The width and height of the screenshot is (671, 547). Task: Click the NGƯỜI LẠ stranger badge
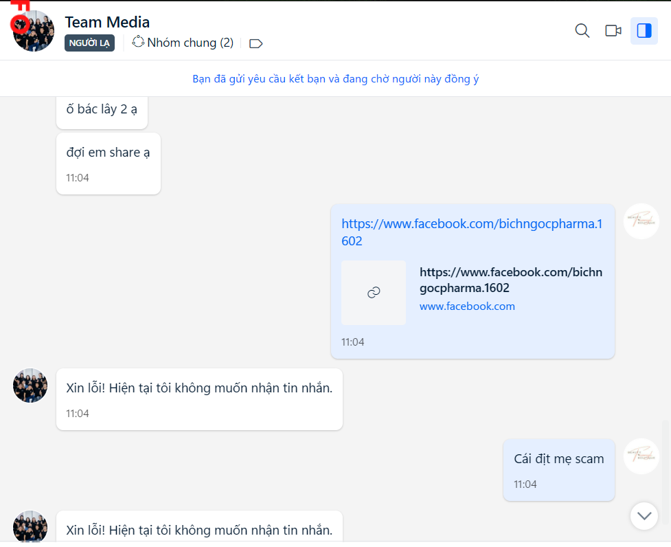point(89,43)
